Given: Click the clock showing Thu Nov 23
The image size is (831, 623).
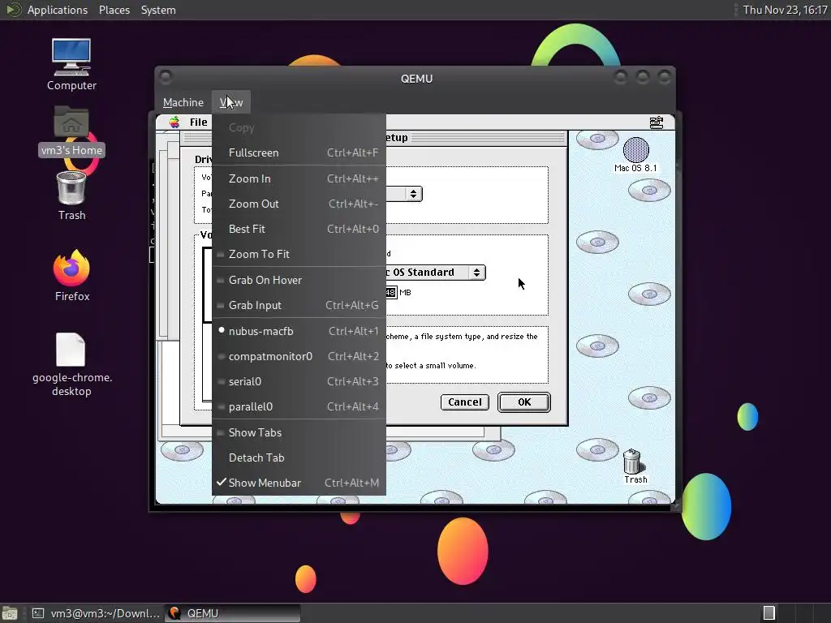Looking at the screenshot, I should click(785, 10).
